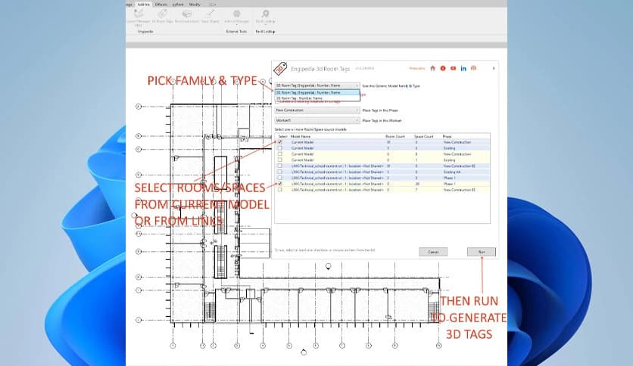Check the Current Model Existing row checkbox
Image resolution: width=633 pixels, height=366 pixels.
click(280, 148)
